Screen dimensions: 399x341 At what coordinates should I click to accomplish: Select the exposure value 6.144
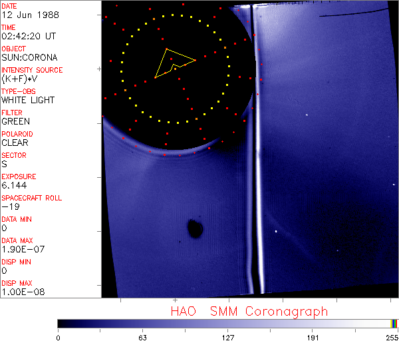click(15, 185)
